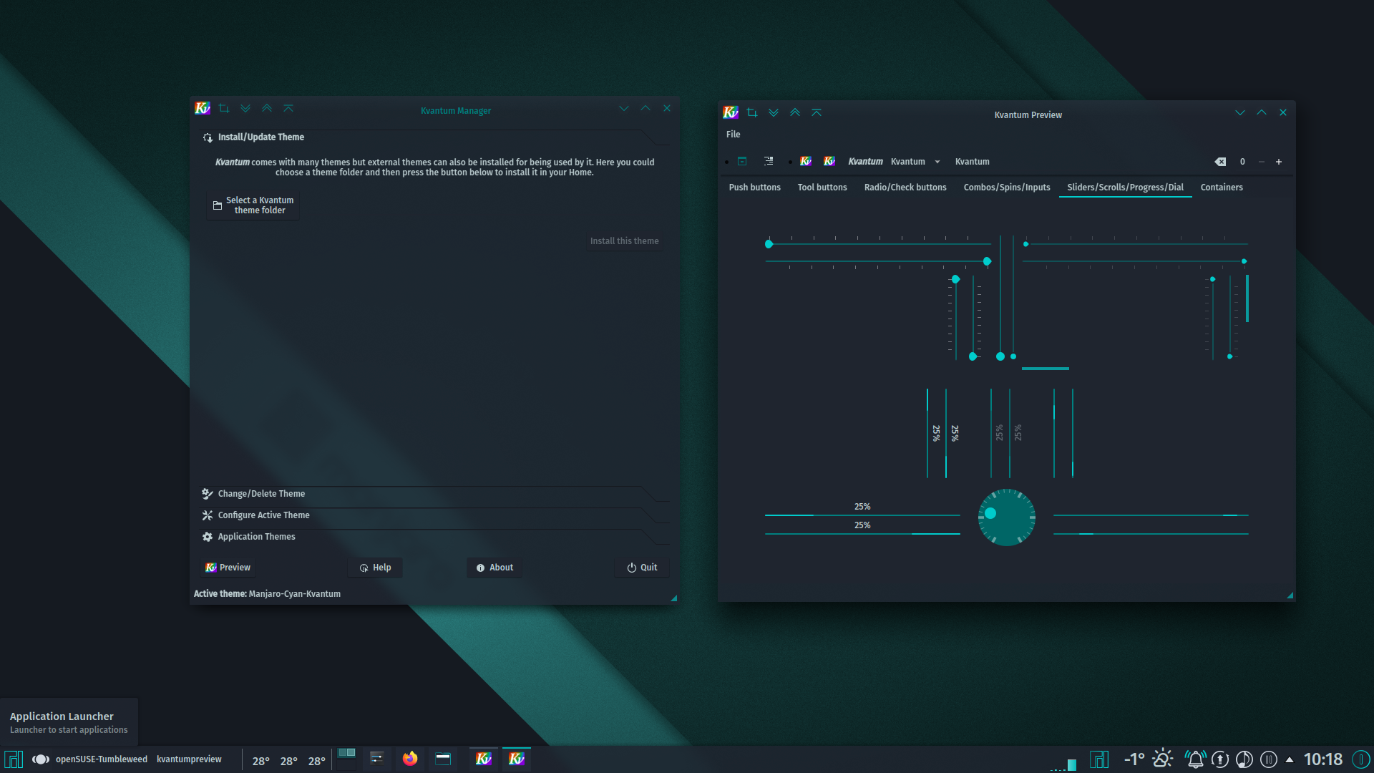Viewport: 1374px width, 773px height.
Task: Click the spinbox value field showing 0
Action: [1242, 162]
